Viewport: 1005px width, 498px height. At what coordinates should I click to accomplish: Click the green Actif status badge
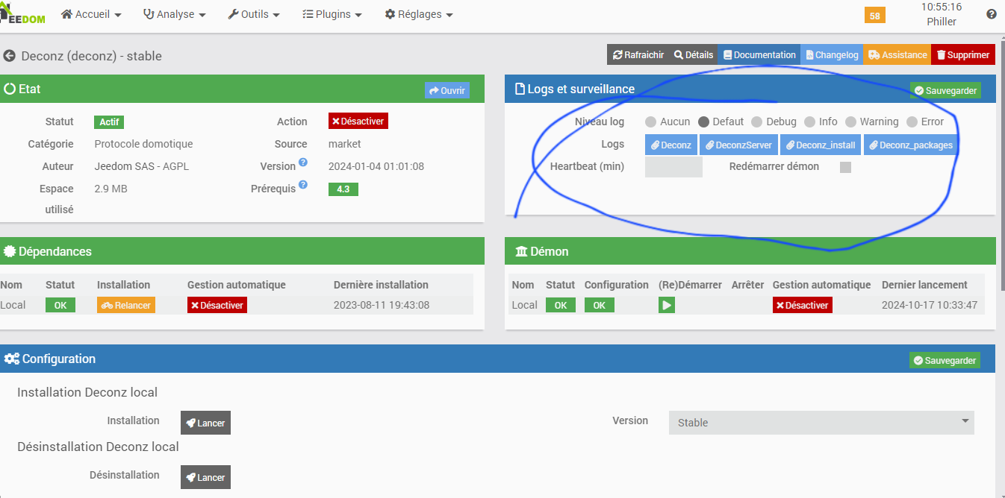pos(109,122)
